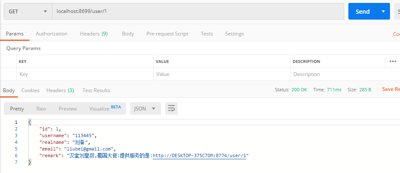Screen dimensions: 400x173
Task: Select the Visualize BETA view
Action: 105,108
